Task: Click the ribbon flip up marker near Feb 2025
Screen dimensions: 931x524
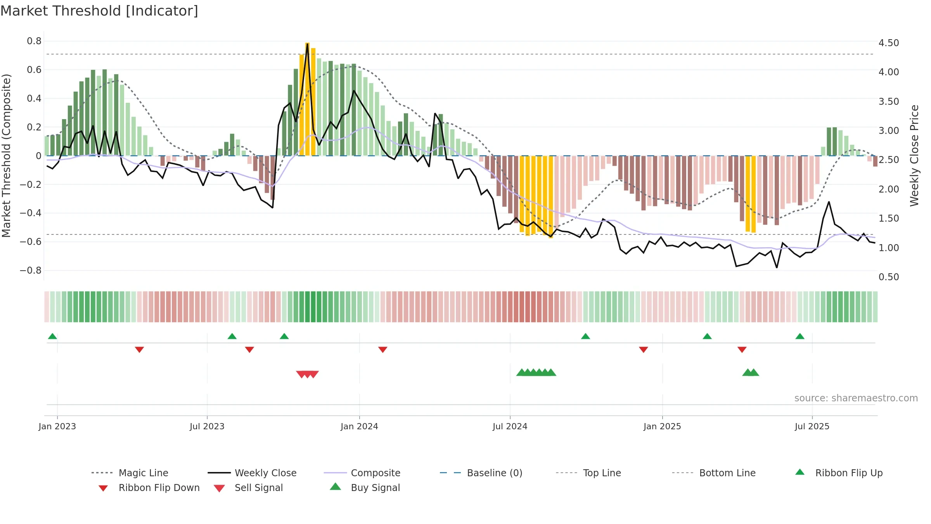Action: point(707,336)
